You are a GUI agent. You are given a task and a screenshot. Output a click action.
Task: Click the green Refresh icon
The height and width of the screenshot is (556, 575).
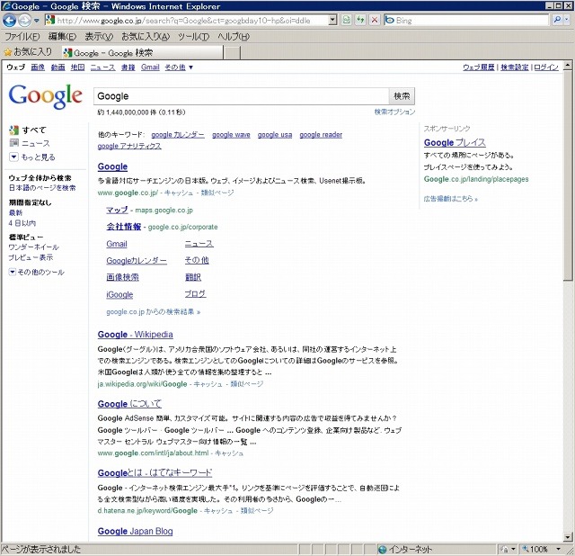tap(360, 20)
